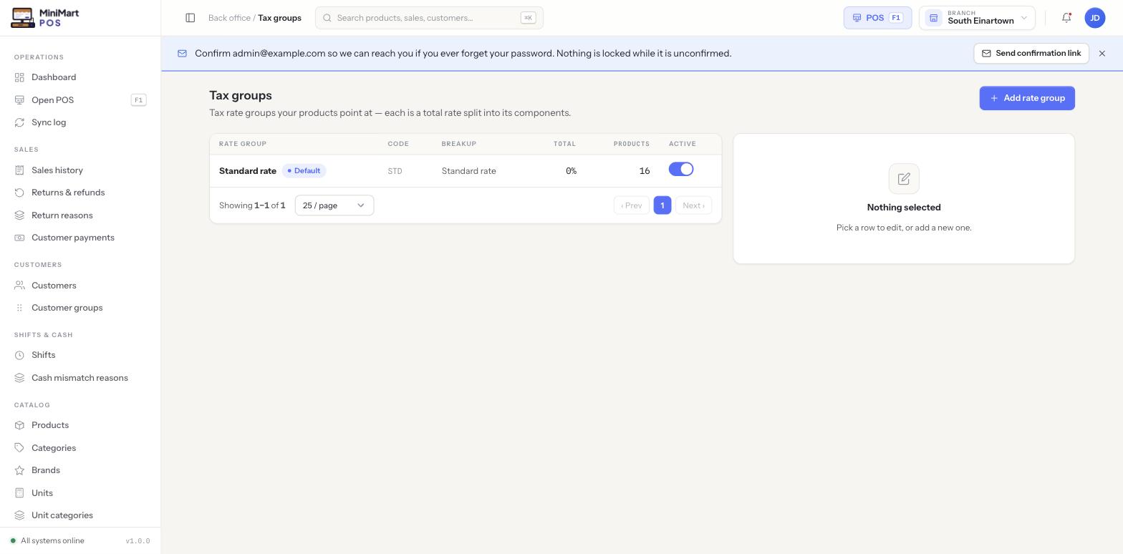Click Add rate group button

(1027, 98)
